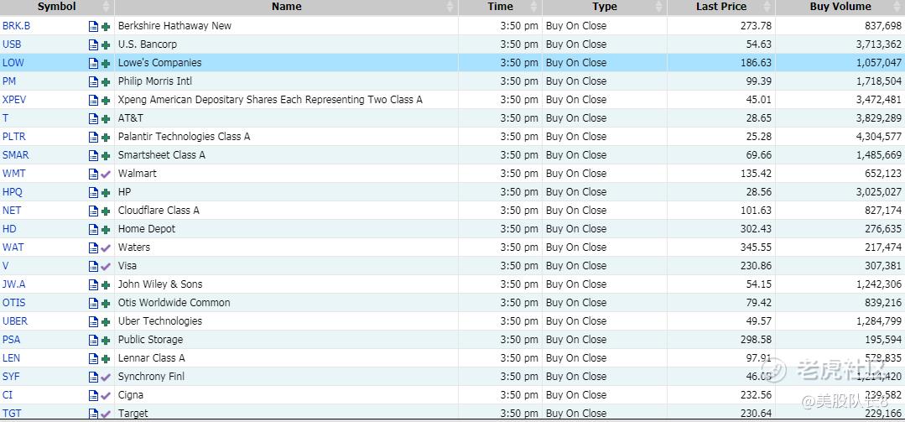
Task: Click the purple checkmark in the V row
Action: click(x=106, y=266)
